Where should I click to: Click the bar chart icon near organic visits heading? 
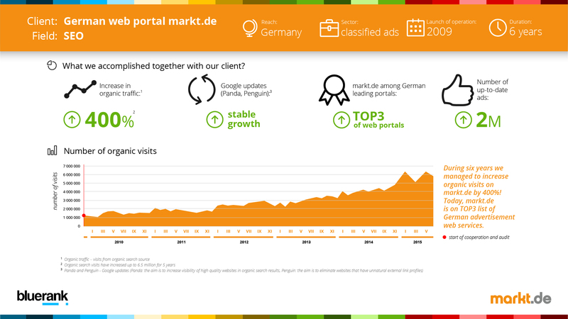click(x=52, y=150)
